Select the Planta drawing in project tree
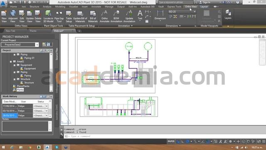The height and width of the screenshot is (150, 266). click(20, 90)
